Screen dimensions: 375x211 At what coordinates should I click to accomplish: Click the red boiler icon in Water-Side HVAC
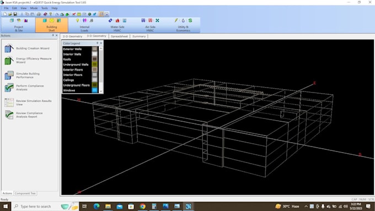(117, 20)
